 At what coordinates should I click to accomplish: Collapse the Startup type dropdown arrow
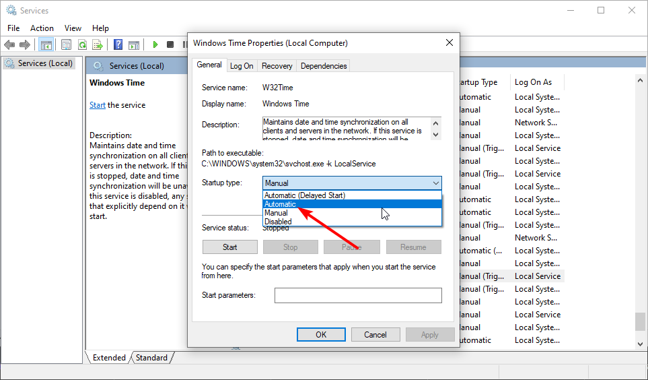pos(435,183)
